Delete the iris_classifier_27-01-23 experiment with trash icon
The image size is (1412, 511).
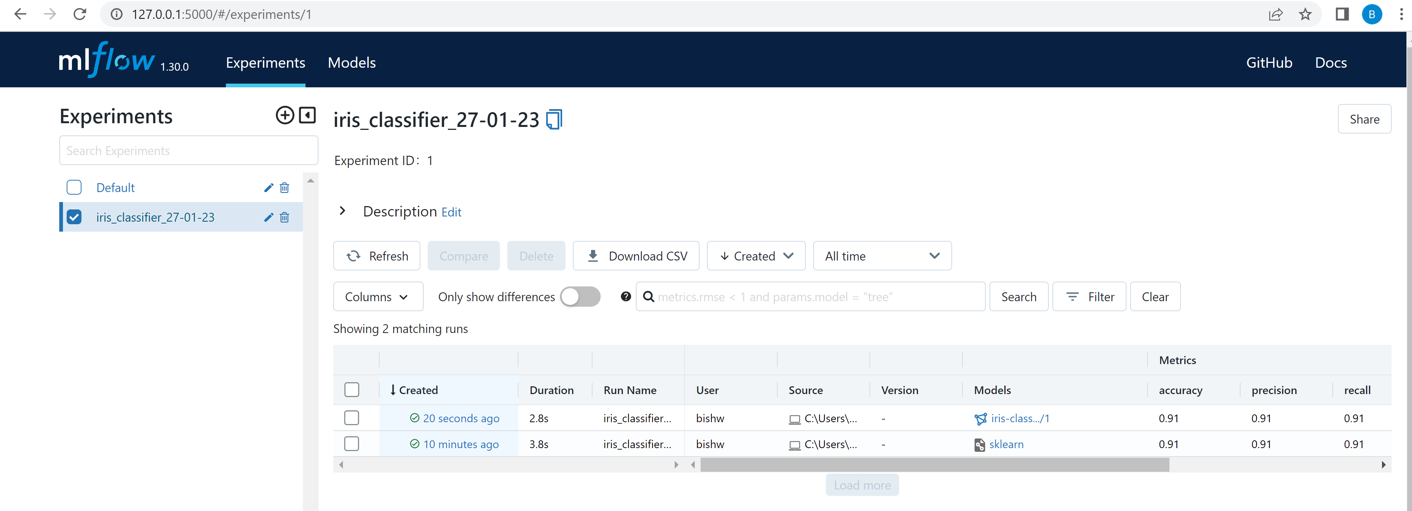284,217
